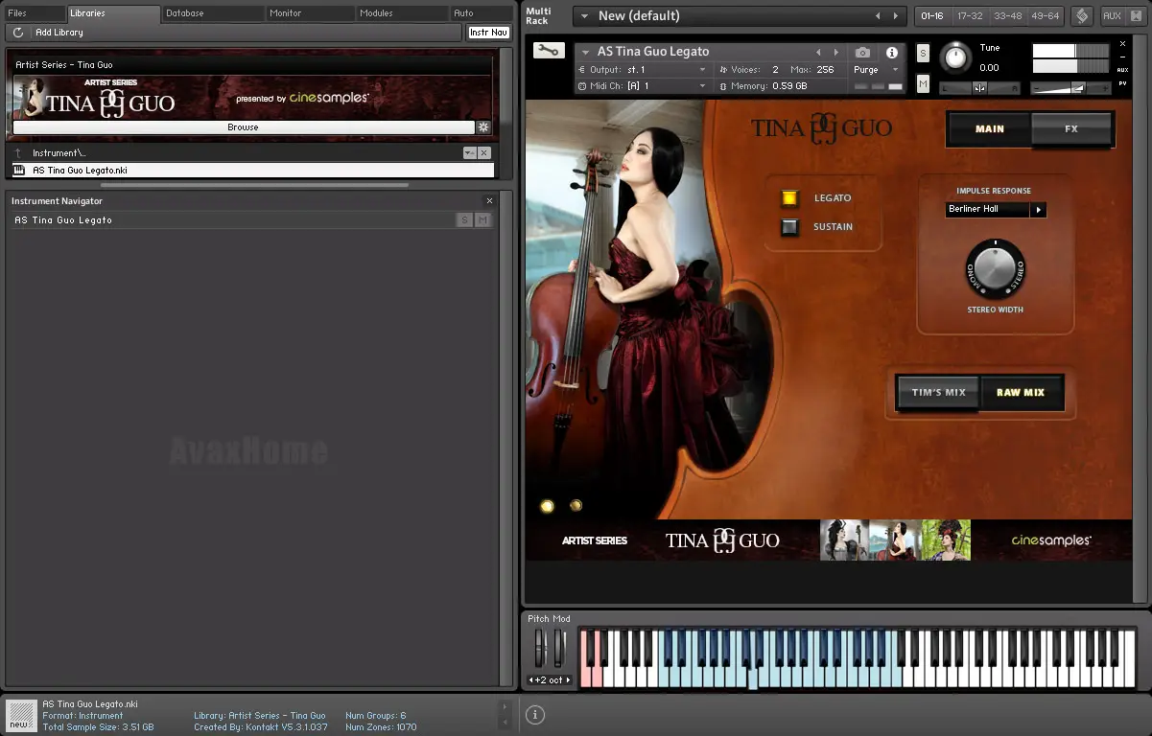Click the small X to remove the instrument
Screen dimensions: 1152x736
click(1122, 44)
